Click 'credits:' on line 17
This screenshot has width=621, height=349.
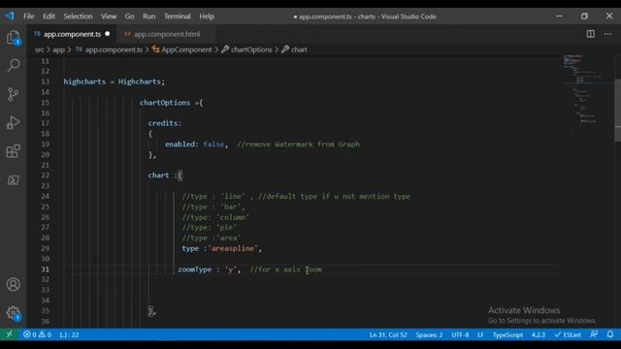[165, 123]
